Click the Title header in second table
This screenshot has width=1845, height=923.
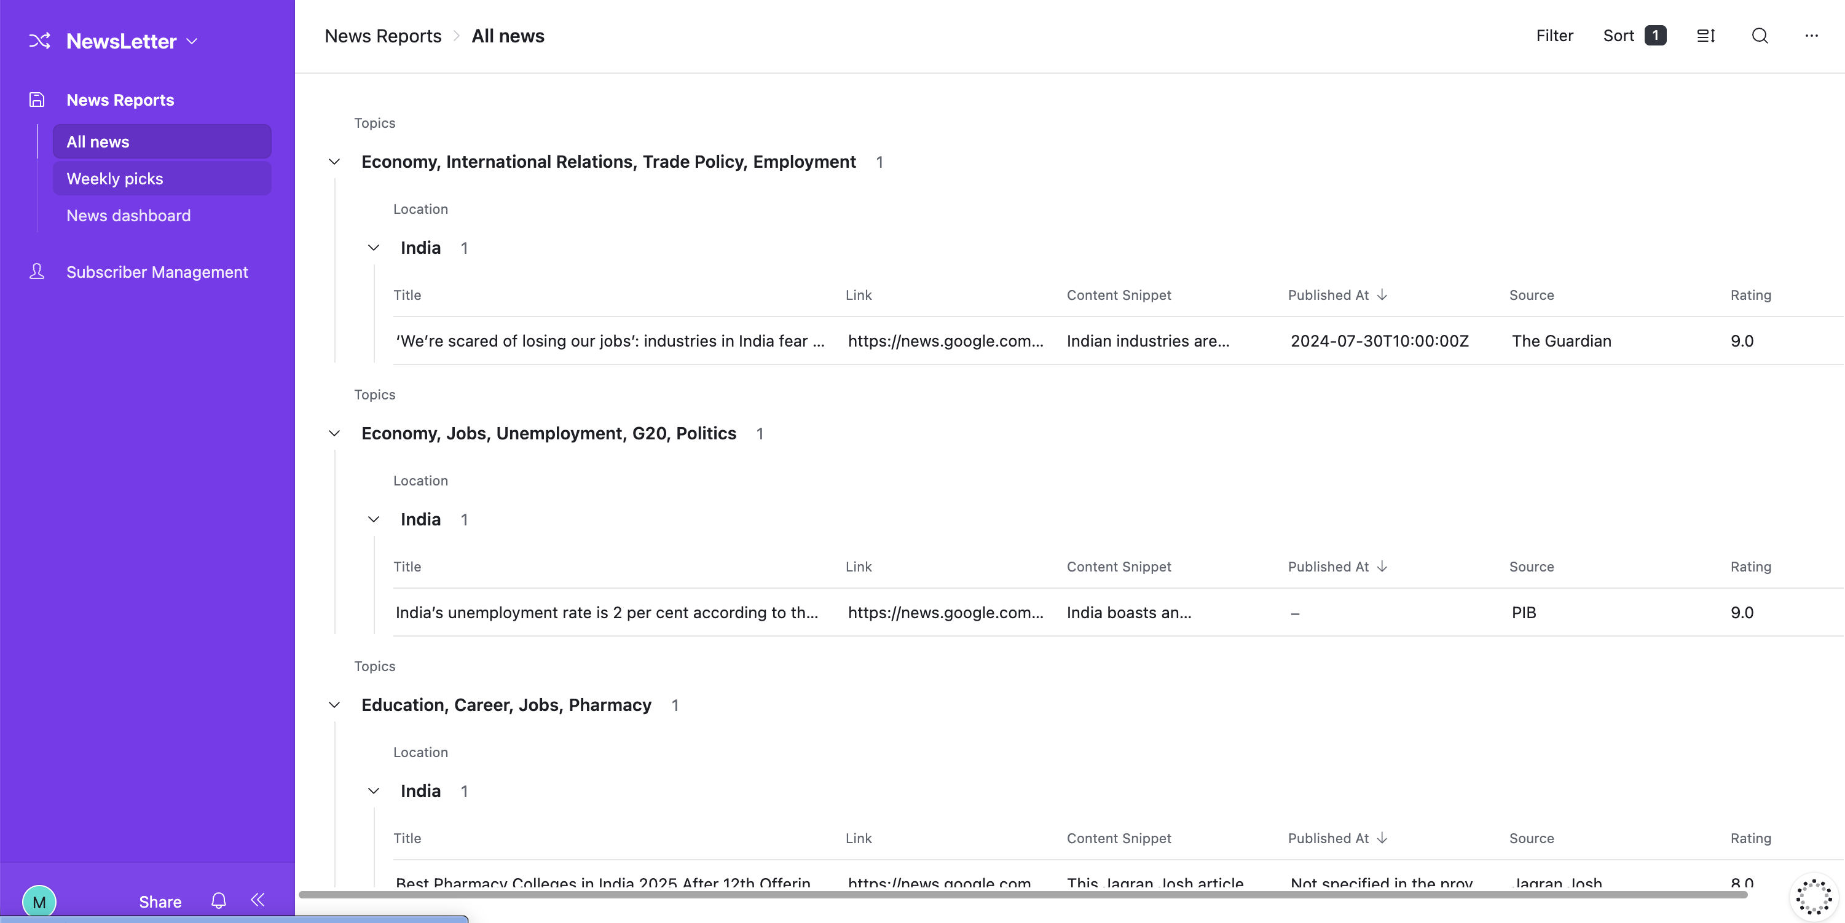[407, 566]
